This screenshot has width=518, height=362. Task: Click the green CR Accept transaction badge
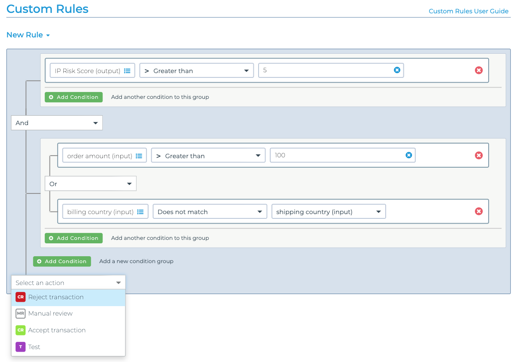click(x=20, y=330)
